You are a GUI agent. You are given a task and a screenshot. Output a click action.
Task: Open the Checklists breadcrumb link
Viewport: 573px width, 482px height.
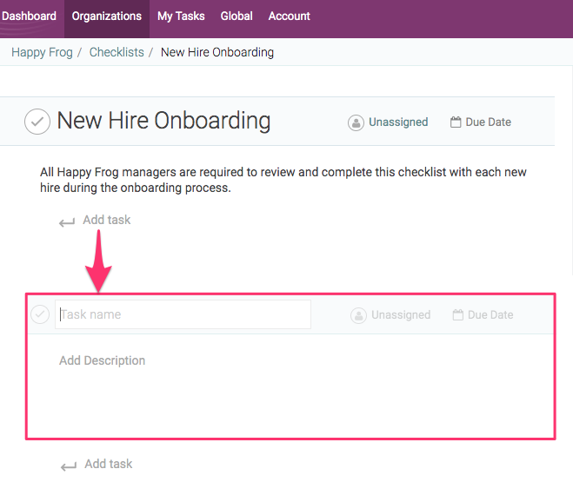pos(117,52)
